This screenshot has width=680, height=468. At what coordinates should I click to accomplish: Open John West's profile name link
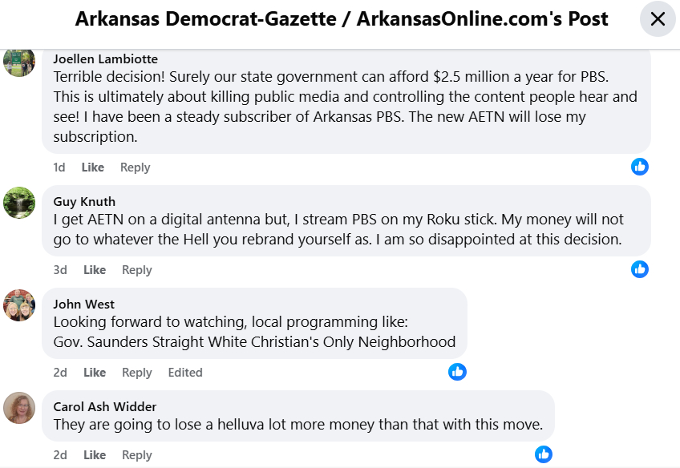tap(84, 304)
